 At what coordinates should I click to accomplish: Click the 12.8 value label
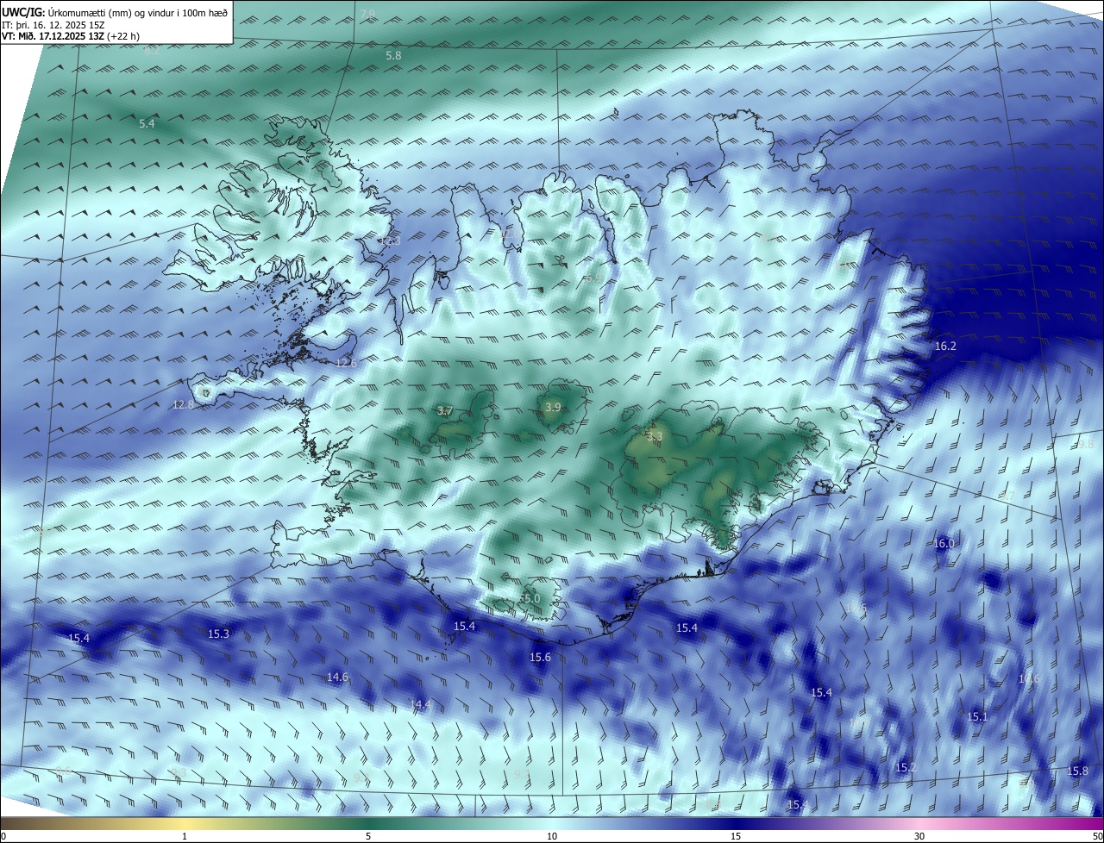[x=183, y=405]
